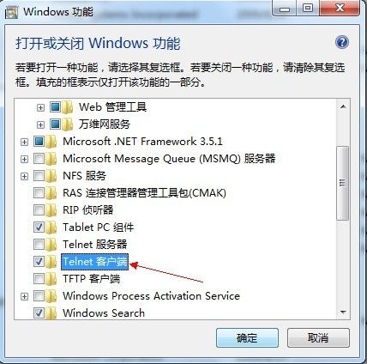Check the TFTP 客户端 checkbox
Image resolution: width=367 pixels, height=364 pixels.
[x=39, y=278]
